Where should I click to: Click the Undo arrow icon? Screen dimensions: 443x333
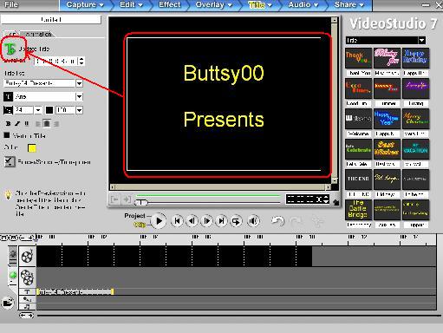coord(277,221)
